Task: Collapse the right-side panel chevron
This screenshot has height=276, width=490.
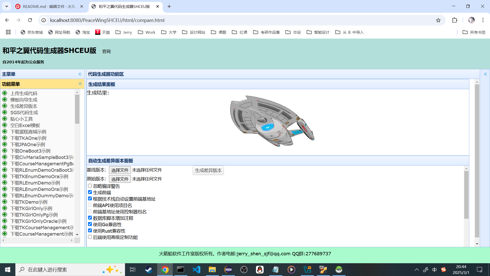Action: (x=485, y=74)
